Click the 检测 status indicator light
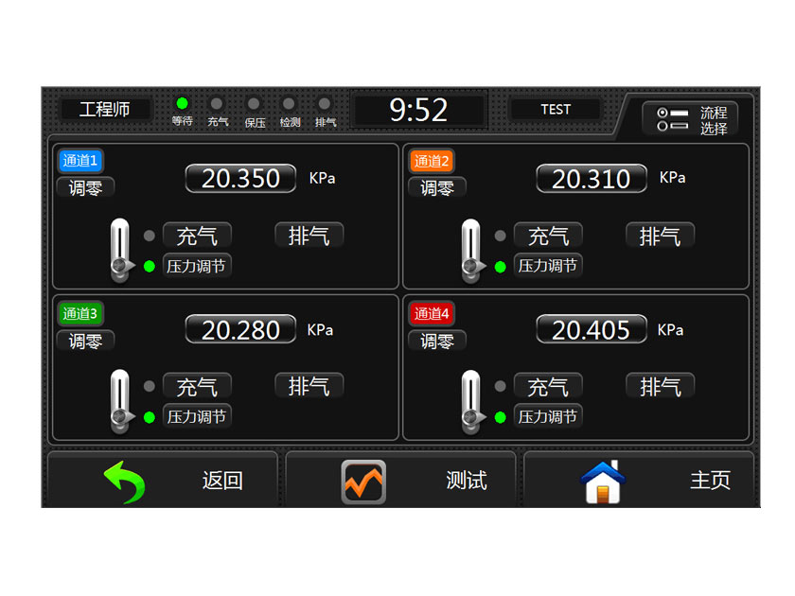Viewport: 795px width, 596px height. (x=290, y=104)
